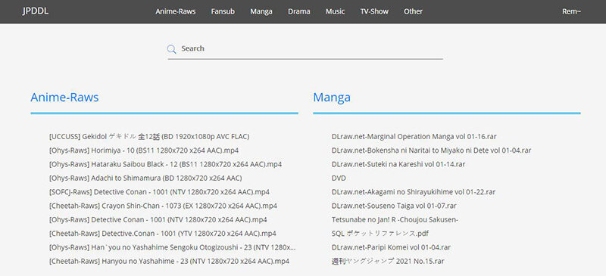Open Crayon Shin-Chan - 1073 entry
The image size is (606, 276).
coord(163,206)
